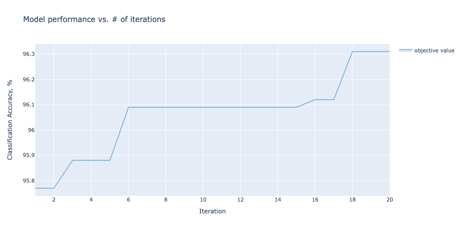Click the y-axis tick label 96.3
The height and width of the screenshot is (231, 462).
28,54
